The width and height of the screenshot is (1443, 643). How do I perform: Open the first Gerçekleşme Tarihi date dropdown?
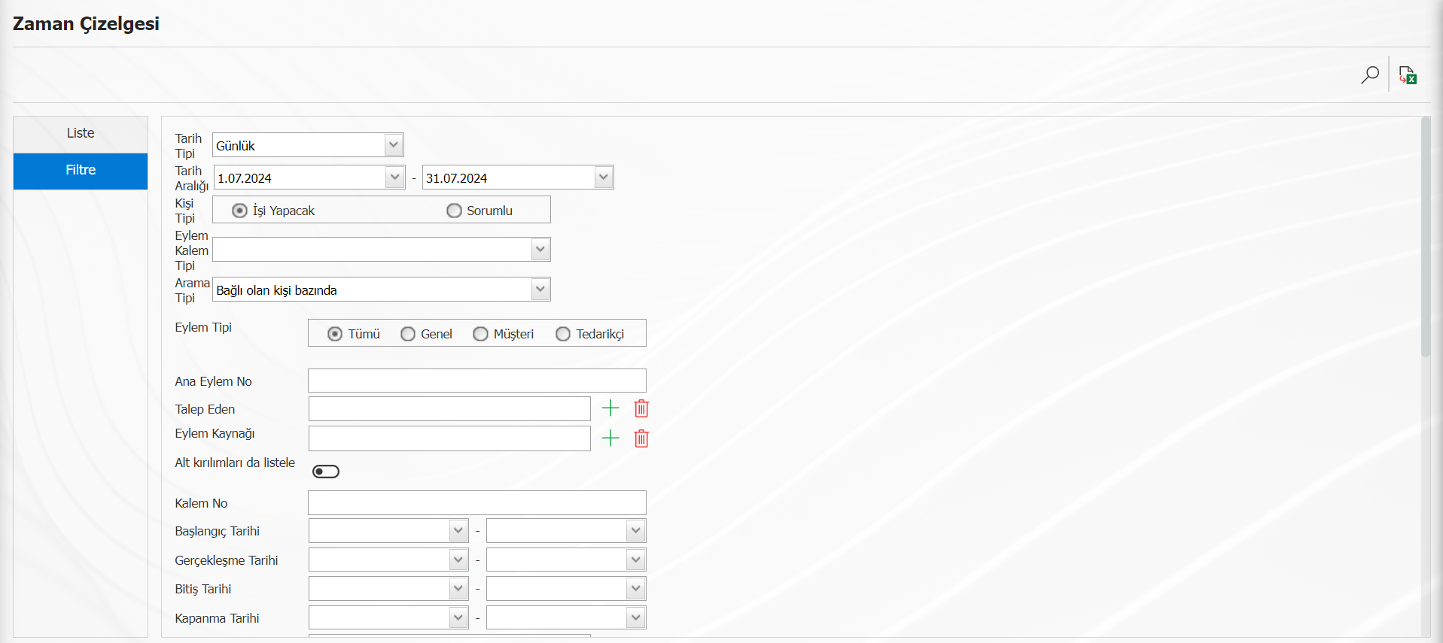[x=458, y=560]
